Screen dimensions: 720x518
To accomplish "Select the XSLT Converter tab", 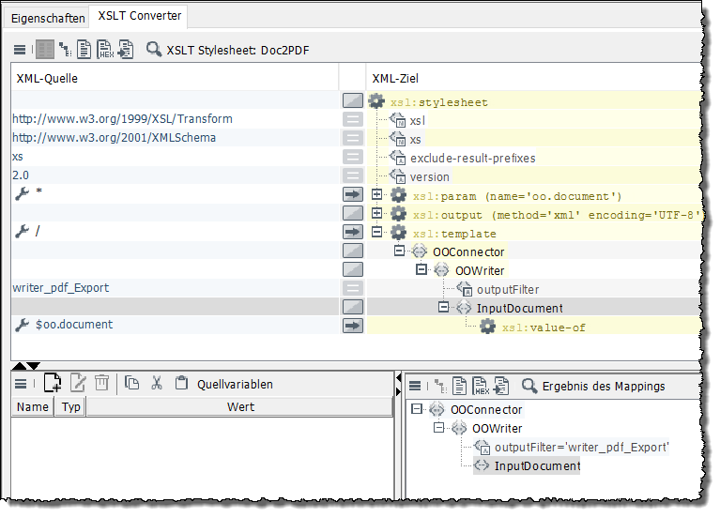I will [138, 17].
